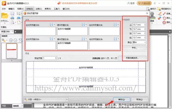
Task: Adjust the 预览页面 page number stepper
Action: click(x=56, y=58)
